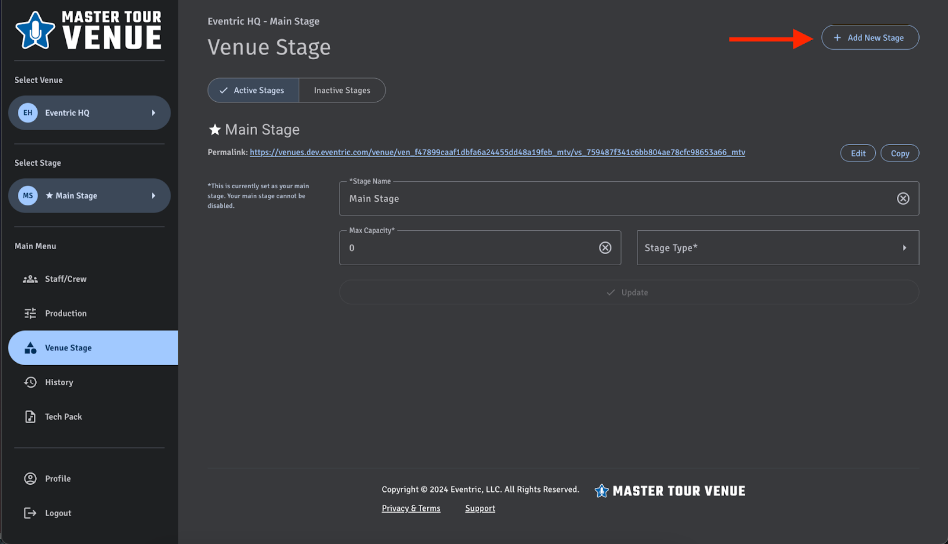Select the Venue Stage shapes icon
The height and width of the screenshot is (544, 948).
30,347
